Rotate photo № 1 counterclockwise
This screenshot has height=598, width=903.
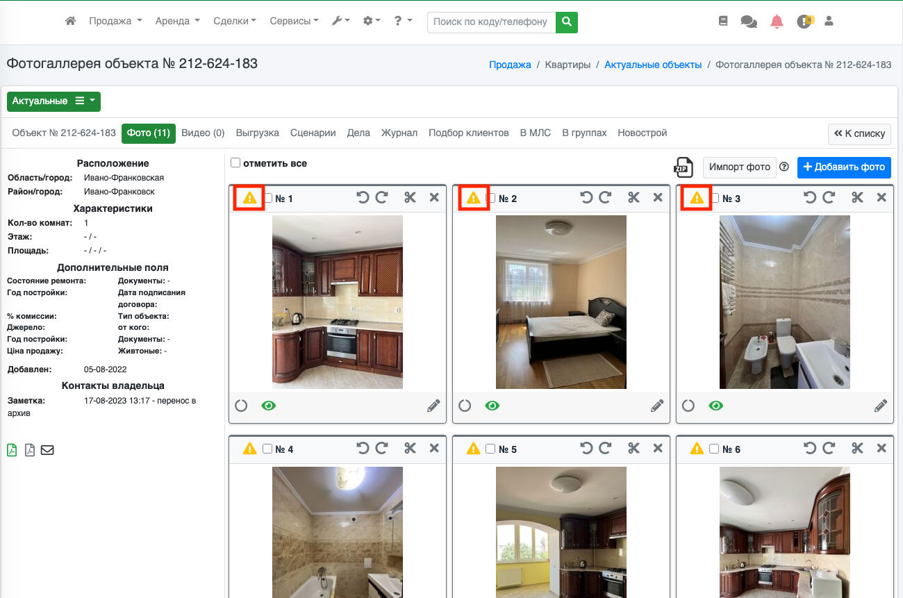(x=363, y=198)
